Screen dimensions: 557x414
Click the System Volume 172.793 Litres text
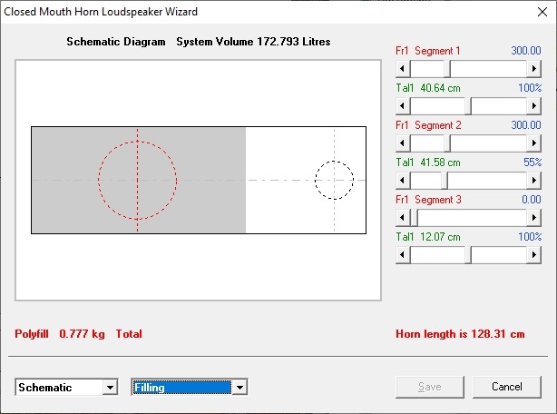pos(253,42)
